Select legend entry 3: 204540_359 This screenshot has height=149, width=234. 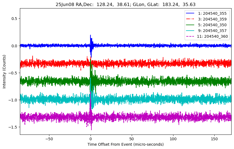click(212, 19)
